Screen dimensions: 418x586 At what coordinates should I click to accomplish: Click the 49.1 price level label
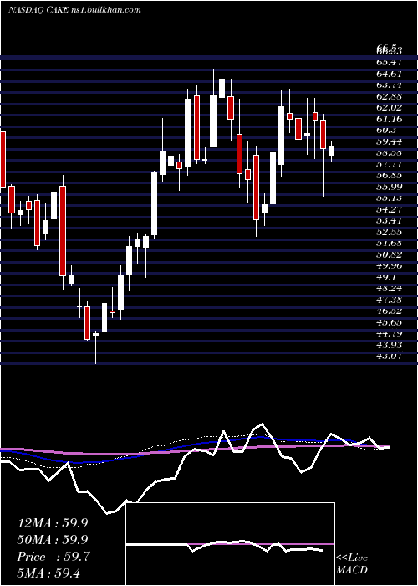(386, 277)
